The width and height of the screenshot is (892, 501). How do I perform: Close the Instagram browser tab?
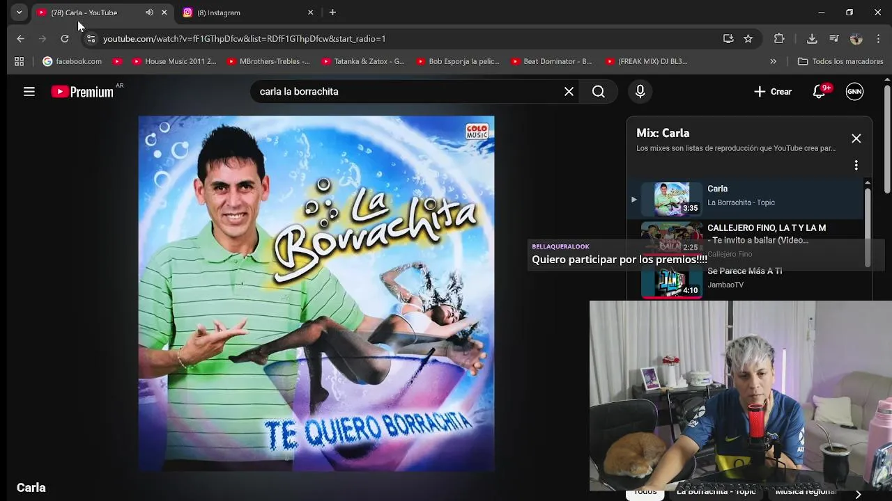coord(310,13)
